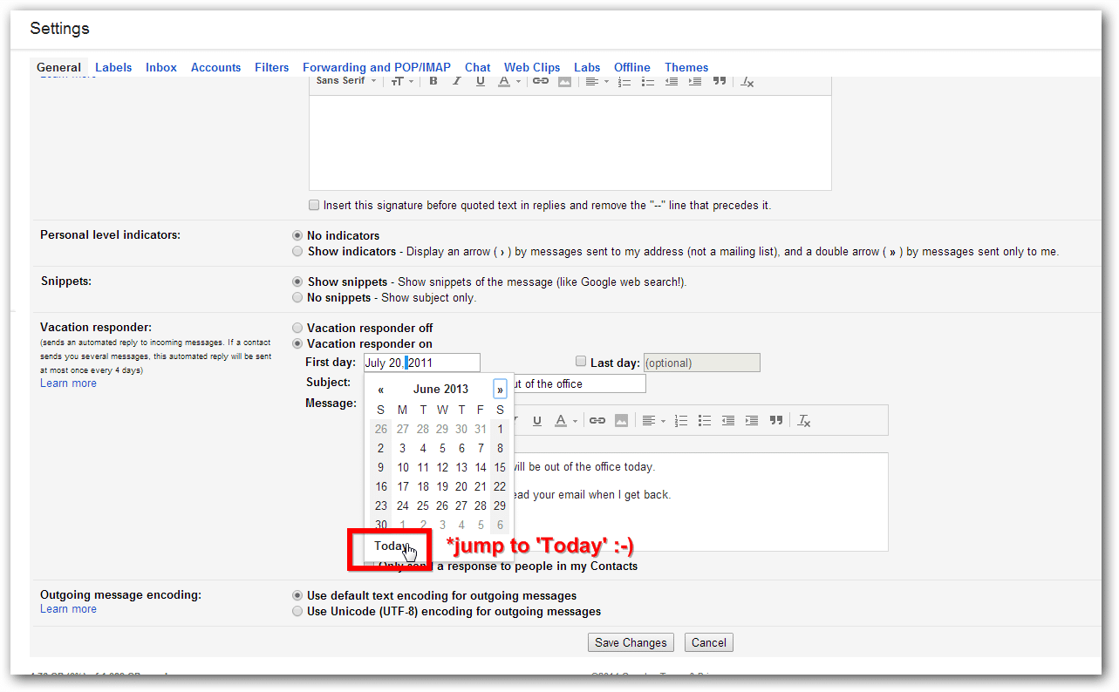Click Bold icon in signature toolbar
The image size is (1119, 692).
(x=433, y=81)
